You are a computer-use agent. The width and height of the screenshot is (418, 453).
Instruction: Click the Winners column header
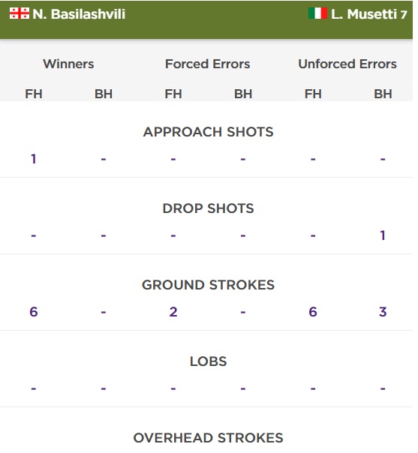click(68, 64)
